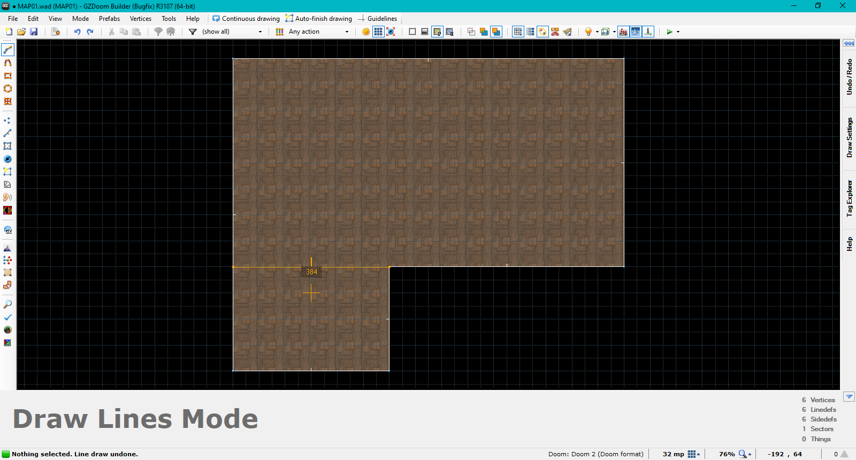Open the Find and Replace magnifier tool
Screen dimensions: 856x460
(7, 304)
